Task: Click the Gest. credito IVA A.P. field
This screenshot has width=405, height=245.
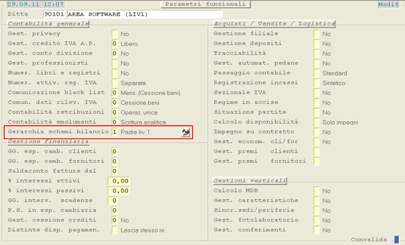Action: click(115, 44)
